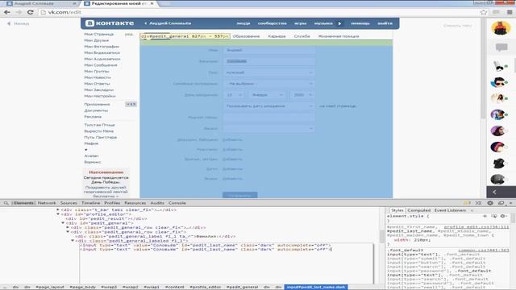Open the Служба profile tab
516x290 pixels.
302,36
